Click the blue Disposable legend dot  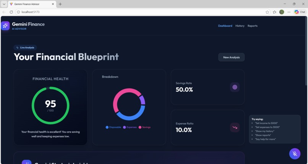(107, 127)
